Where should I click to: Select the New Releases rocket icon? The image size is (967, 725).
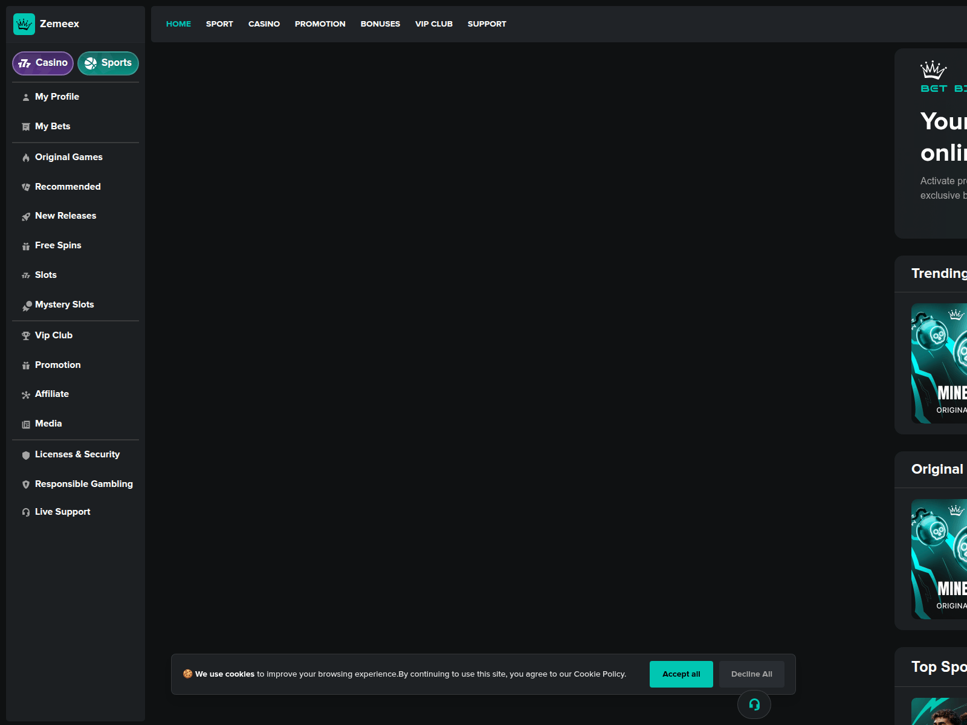[26, 216]
